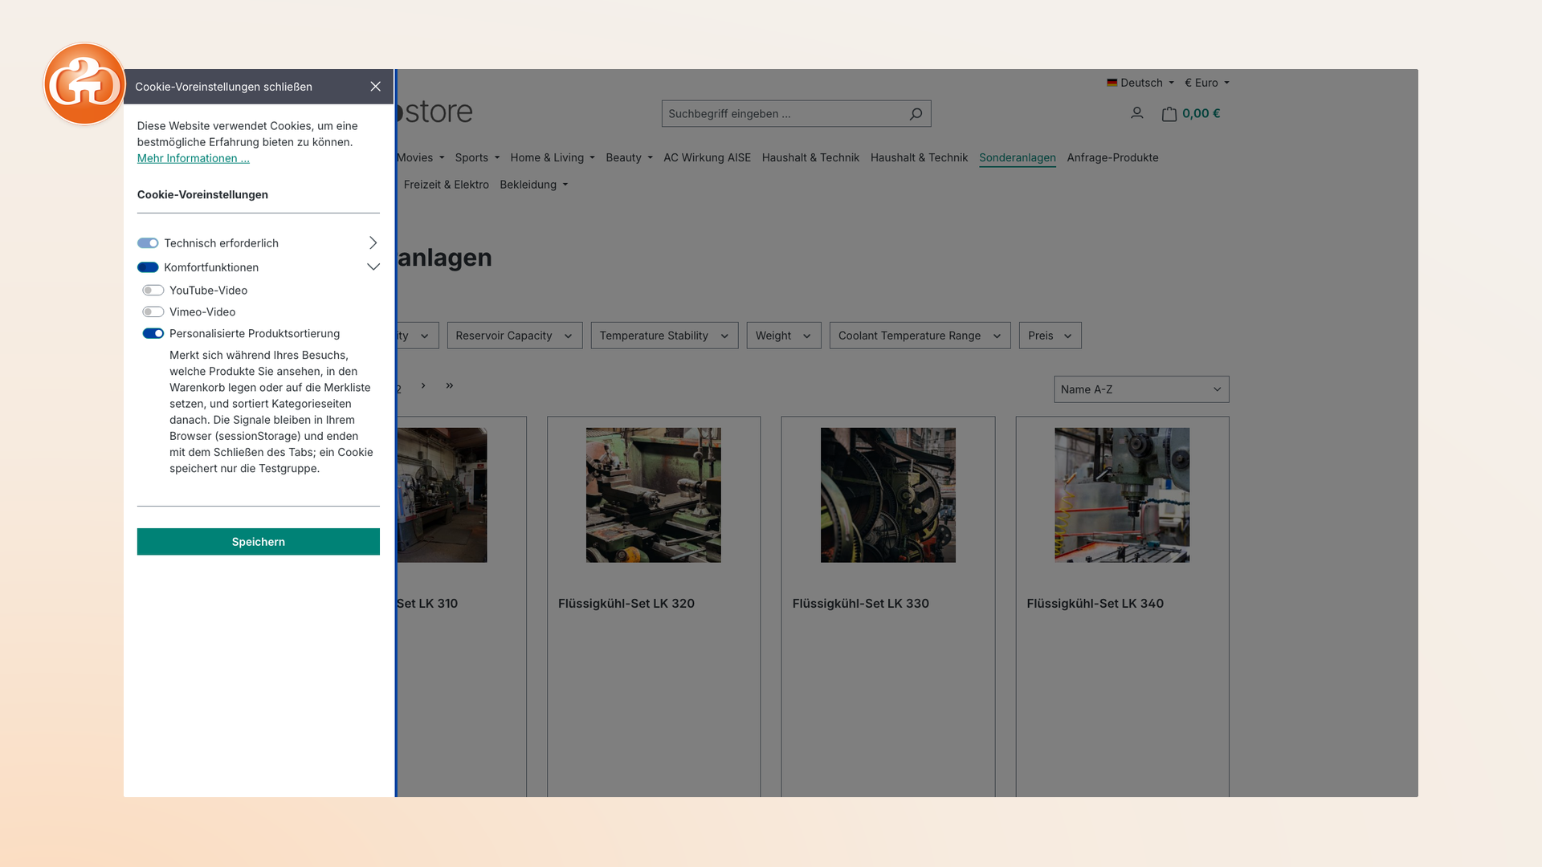Open Freizeit & Elektro category
The width and height of the screenshot is (1542, 867).
[446, 185]
